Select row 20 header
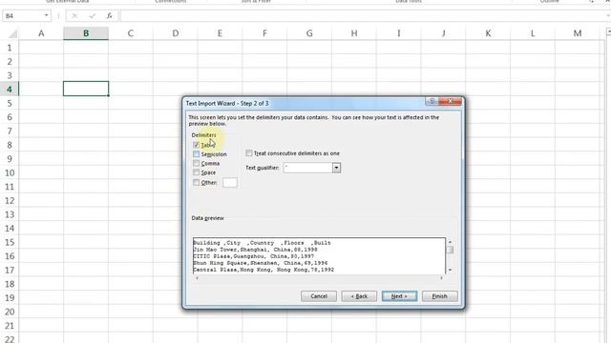 10,312
